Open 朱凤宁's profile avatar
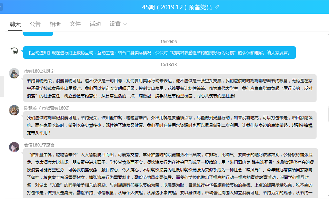Viewport: 329px width, 199px height. pyautogui.click(x=14, y=73)
